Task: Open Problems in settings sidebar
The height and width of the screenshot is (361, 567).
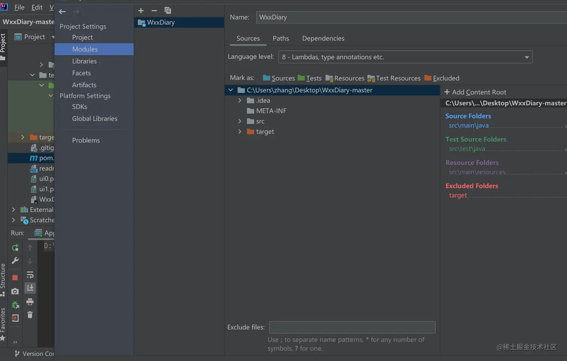Action: pyautogui.click(x=86, y=140)
